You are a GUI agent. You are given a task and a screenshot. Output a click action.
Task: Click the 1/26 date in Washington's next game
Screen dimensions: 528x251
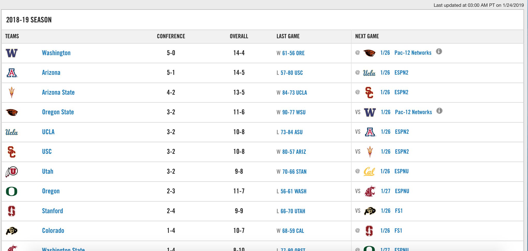pos(385,53)
